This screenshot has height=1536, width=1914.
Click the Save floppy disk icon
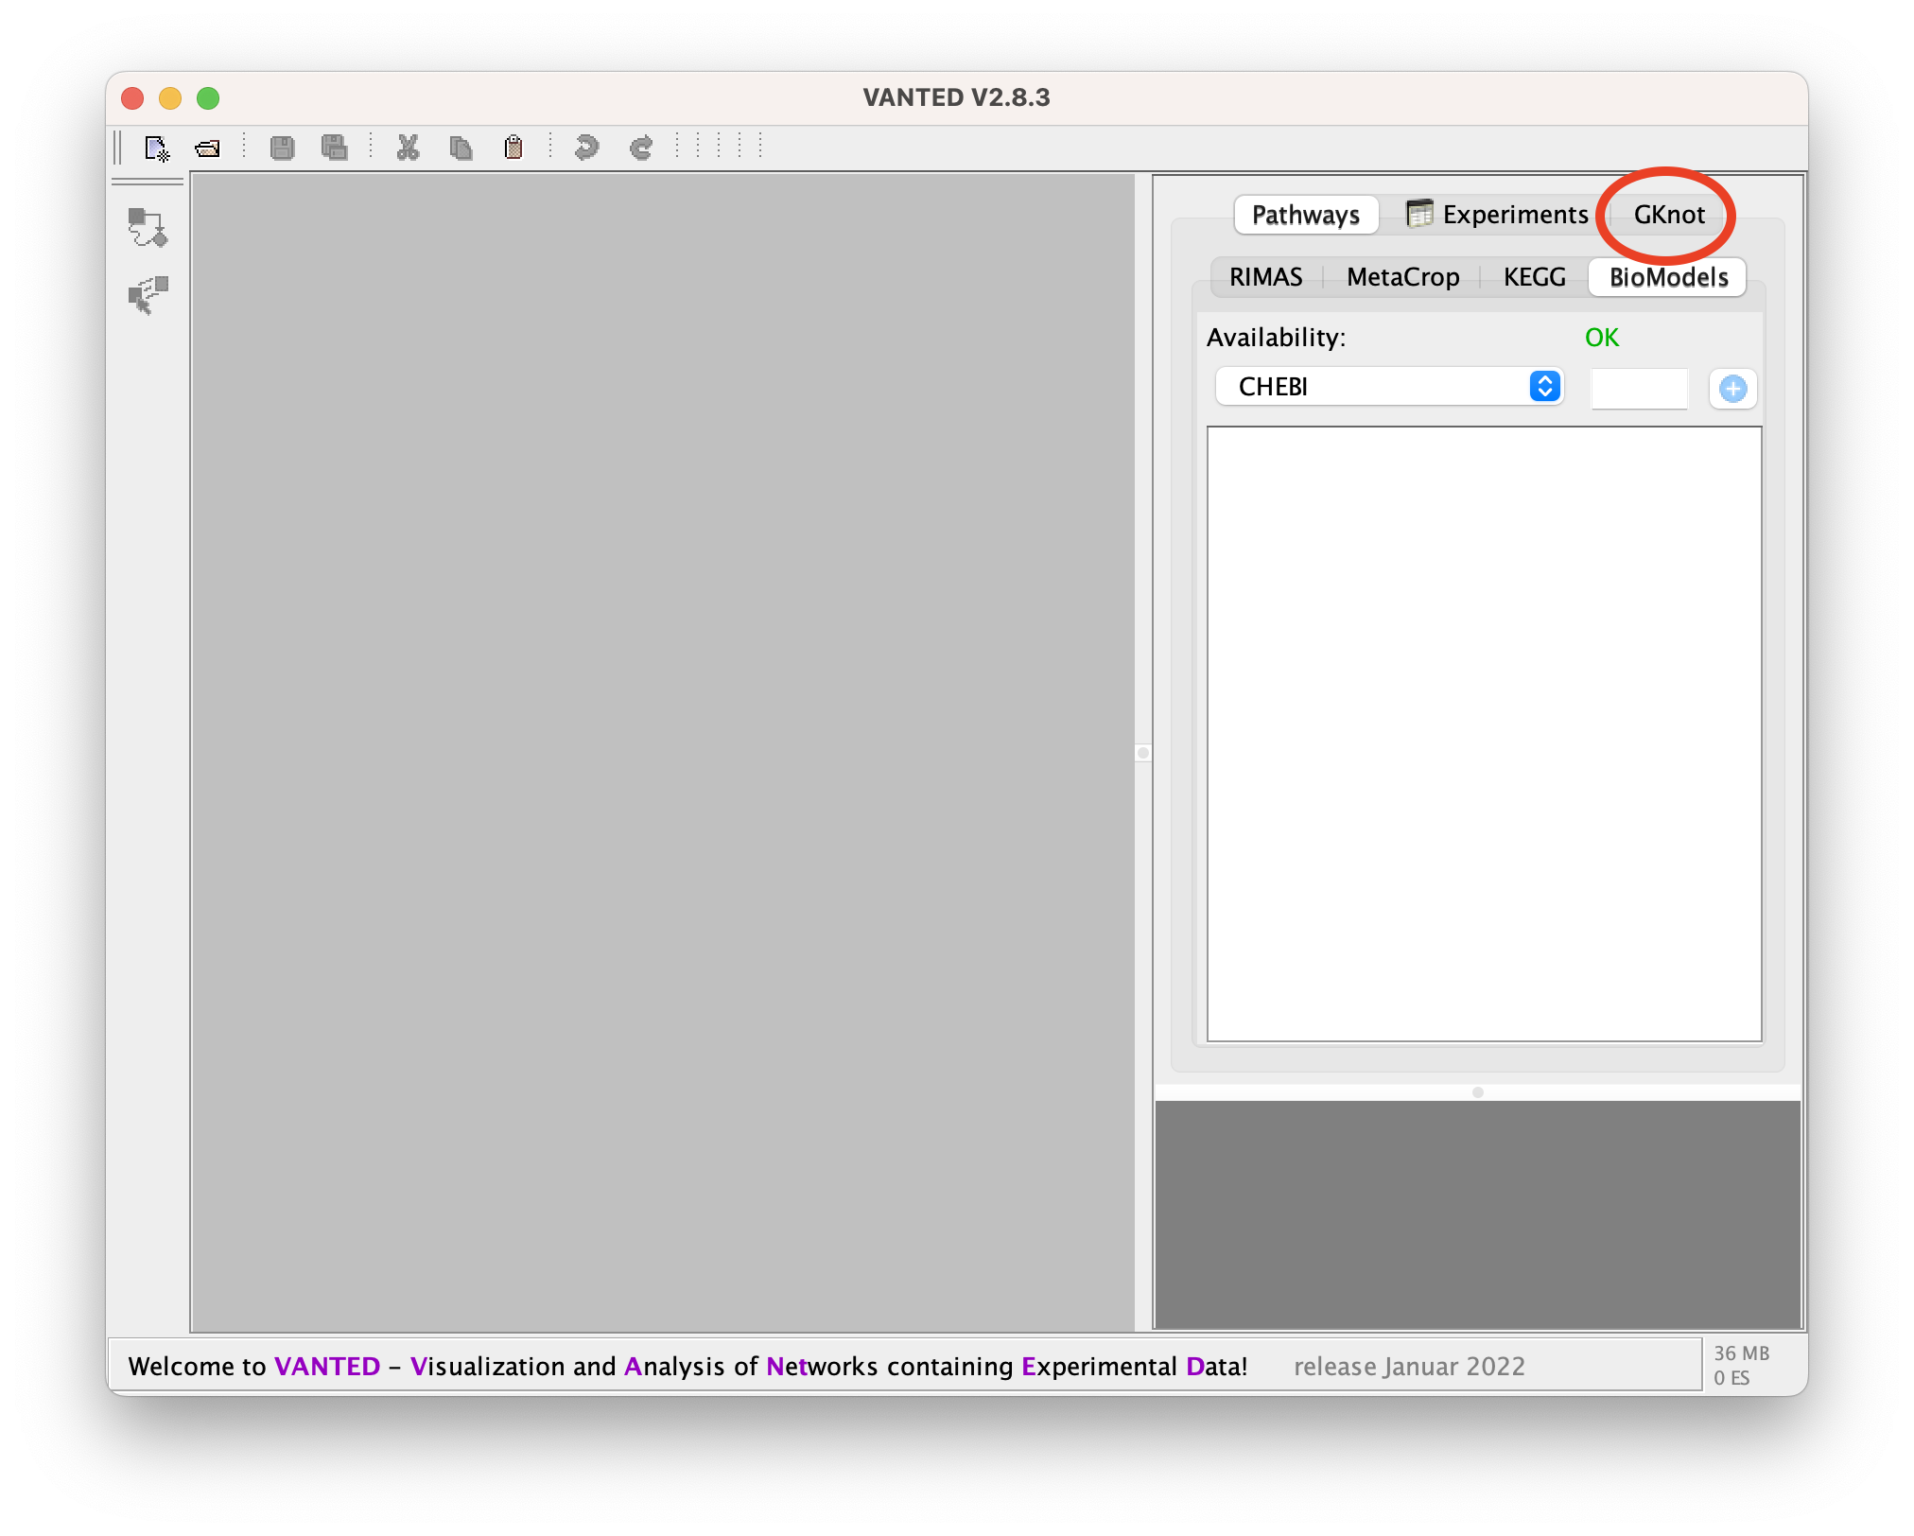coord(282,148)
